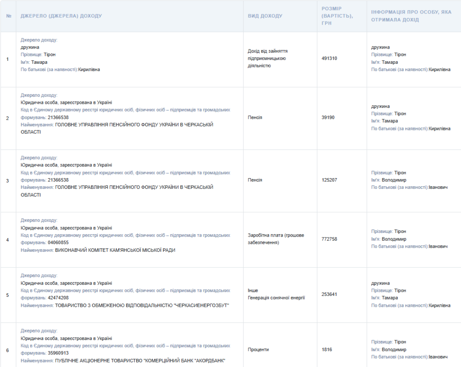Select the pension amount 39190
This screenshot has width=461, height=367.
pyautogui.click(x=328, y=117)
